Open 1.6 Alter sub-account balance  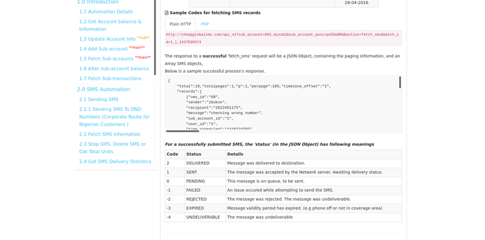point(114,69)
